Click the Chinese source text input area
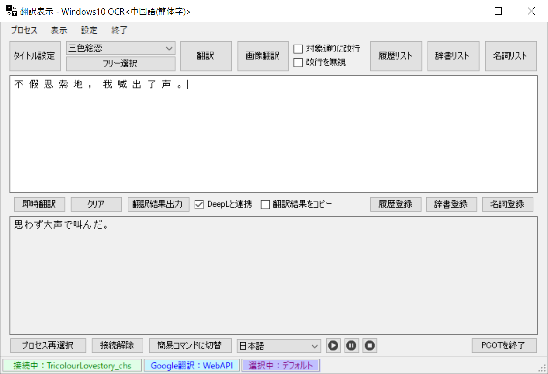 tap(274, 134)
